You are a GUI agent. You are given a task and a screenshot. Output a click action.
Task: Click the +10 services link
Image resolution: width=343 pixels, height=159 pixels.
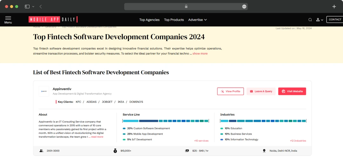[x=201, y=141]
